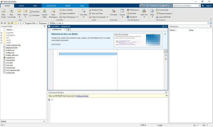Click Set Path button
The width and height of the screenshot is (213, 127).
pos(131,13)
